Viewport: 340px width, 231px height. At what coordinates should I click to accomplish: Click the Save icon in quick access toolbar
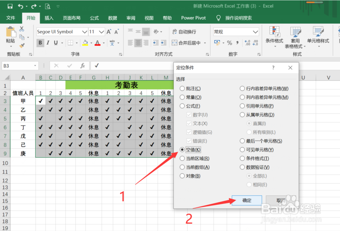tap(10, 6)
